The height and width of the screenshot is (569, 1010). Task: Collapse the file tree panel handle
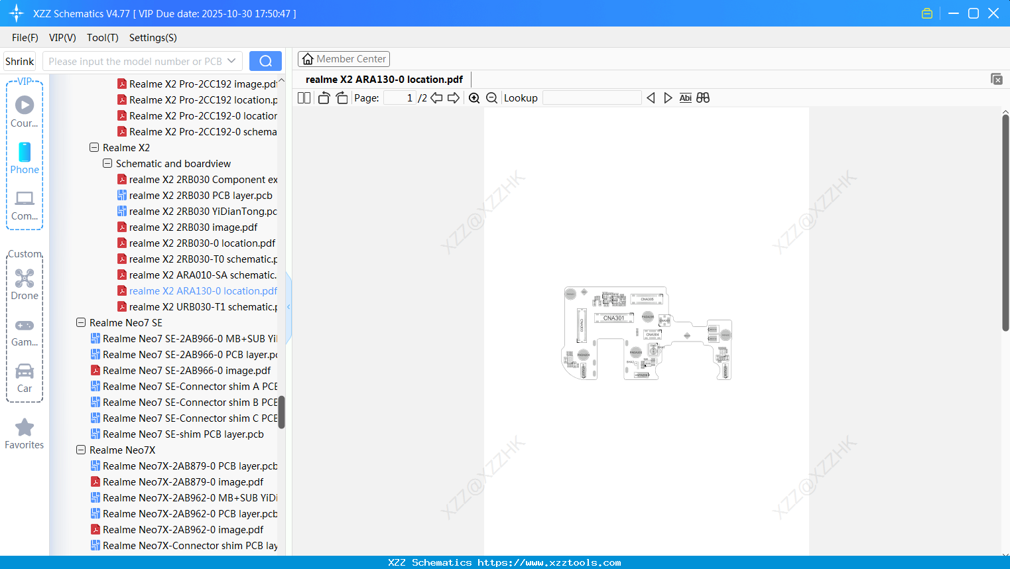(288, 307)
